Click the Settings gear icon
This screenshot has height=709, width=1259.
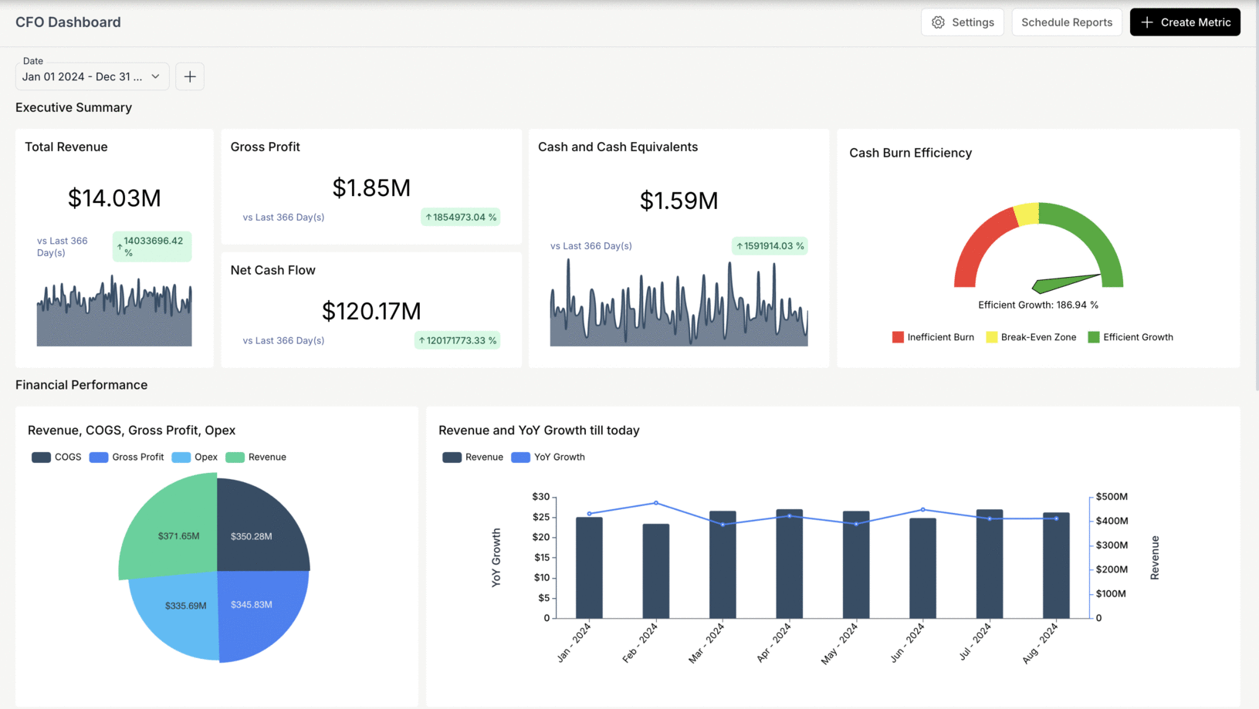(938, 22)
